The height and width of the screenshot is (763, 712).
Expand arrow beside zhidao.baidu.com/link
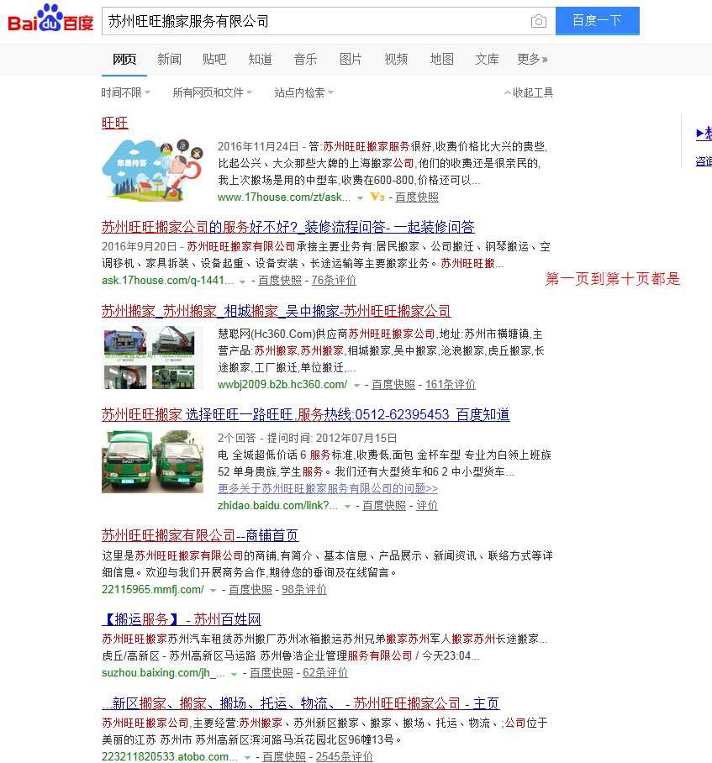click(x=347, y=507)
